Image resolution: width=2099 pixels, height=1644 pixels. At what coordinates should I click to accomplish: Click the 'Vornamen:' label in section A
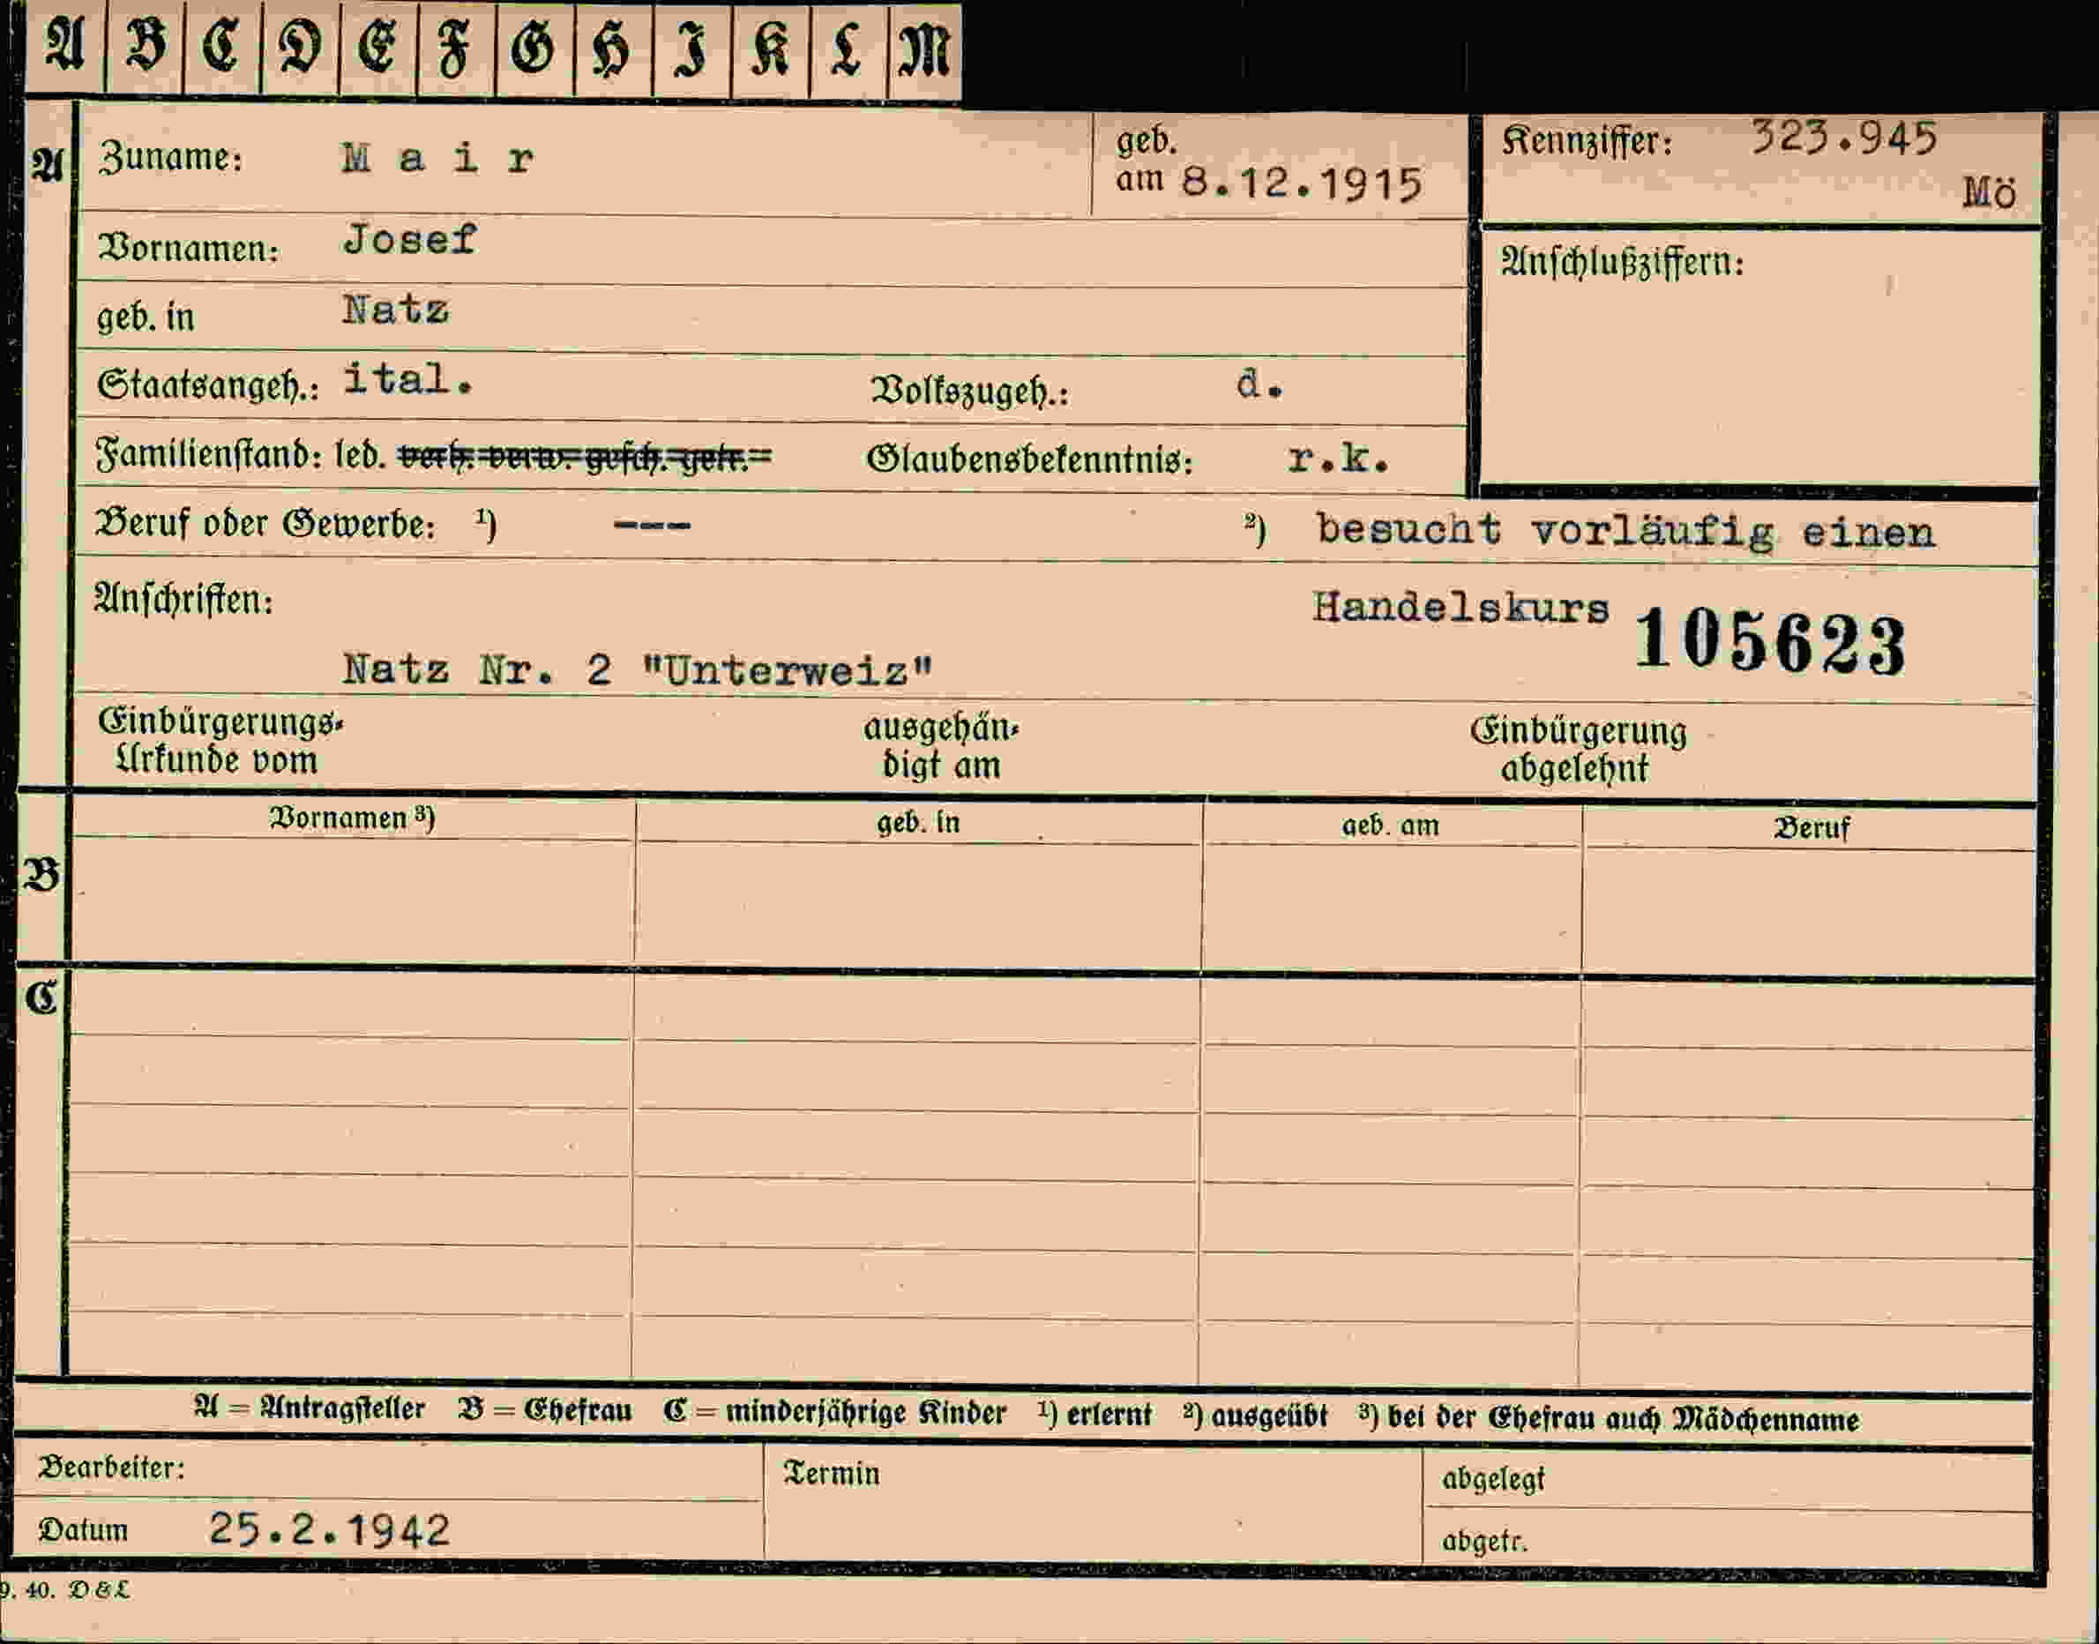189,249
